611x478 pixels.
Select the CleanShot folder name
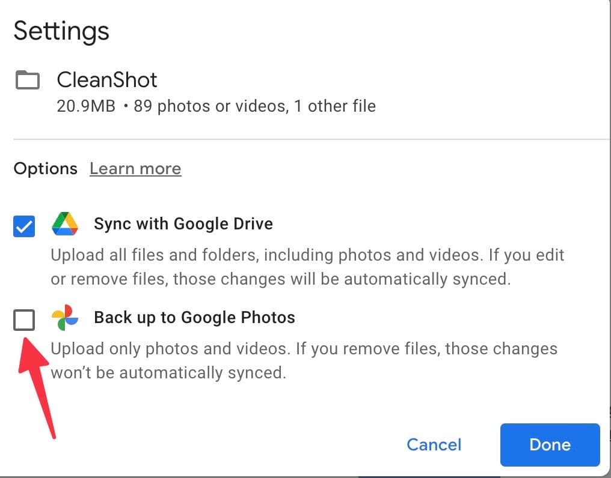[x=106, y=79]
